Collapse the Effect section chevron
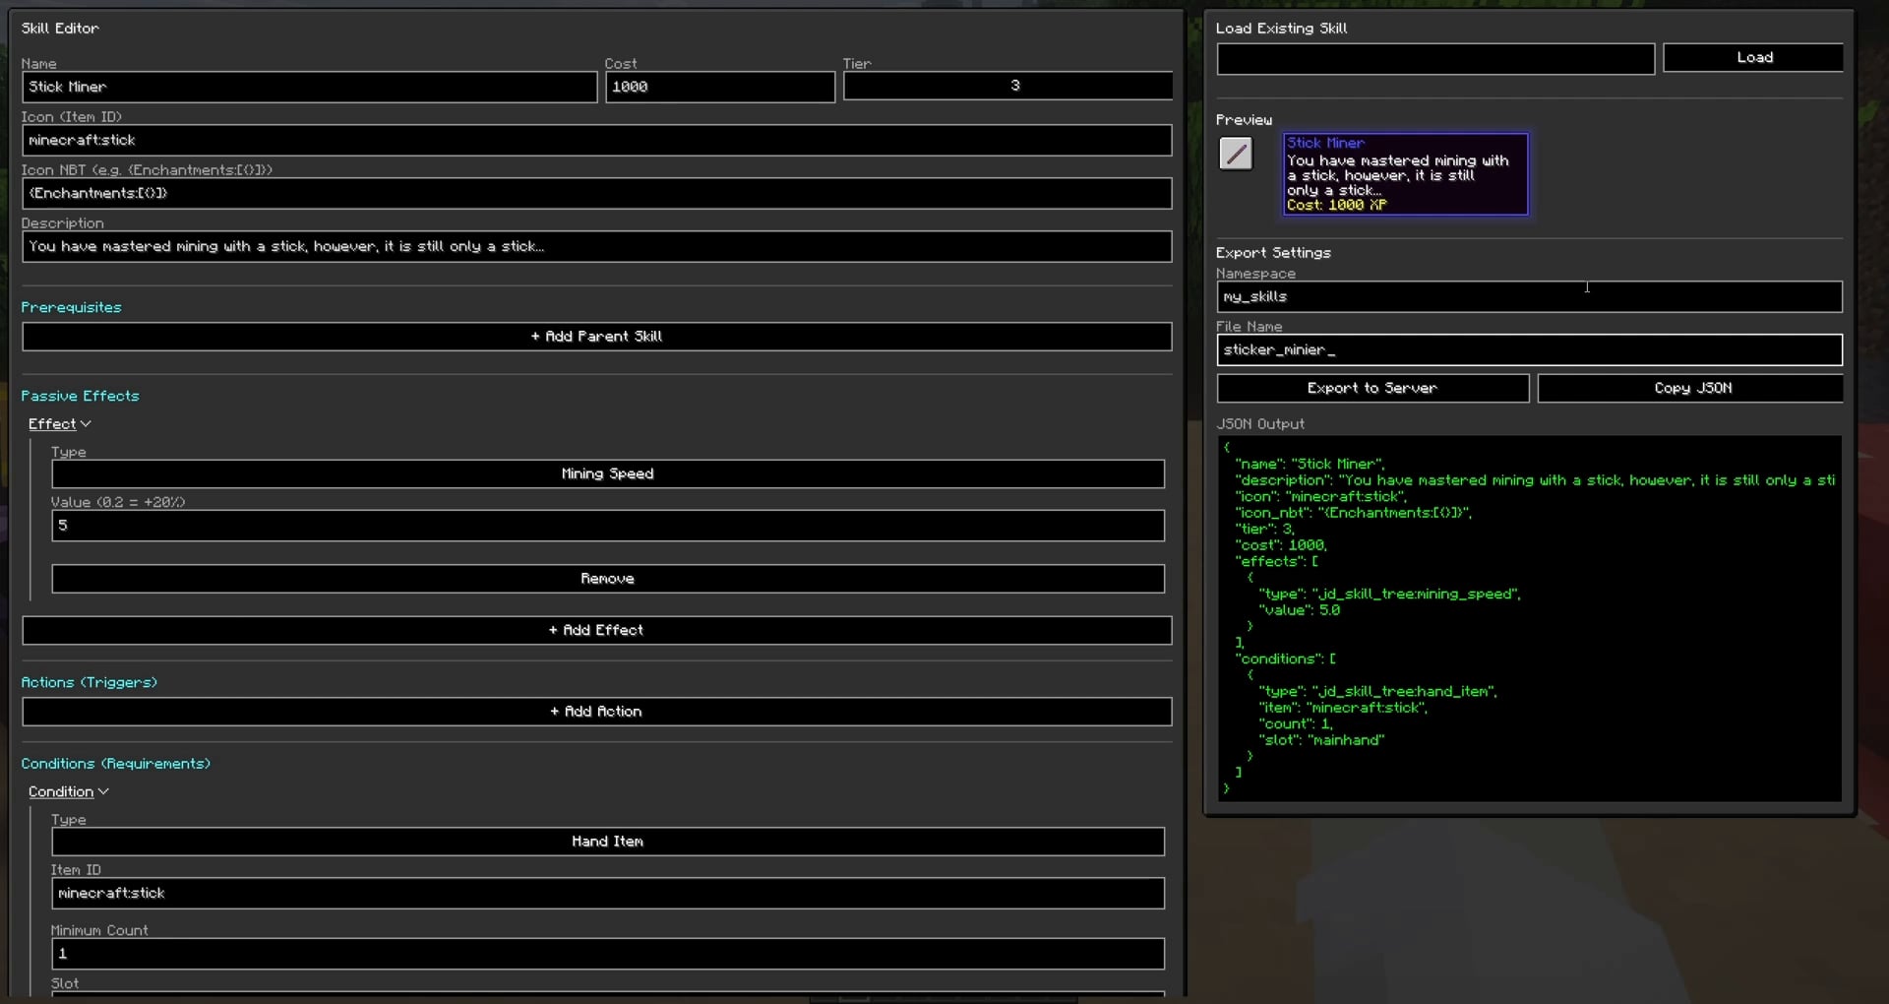The image size is (1889, 1004). (86, 424)
